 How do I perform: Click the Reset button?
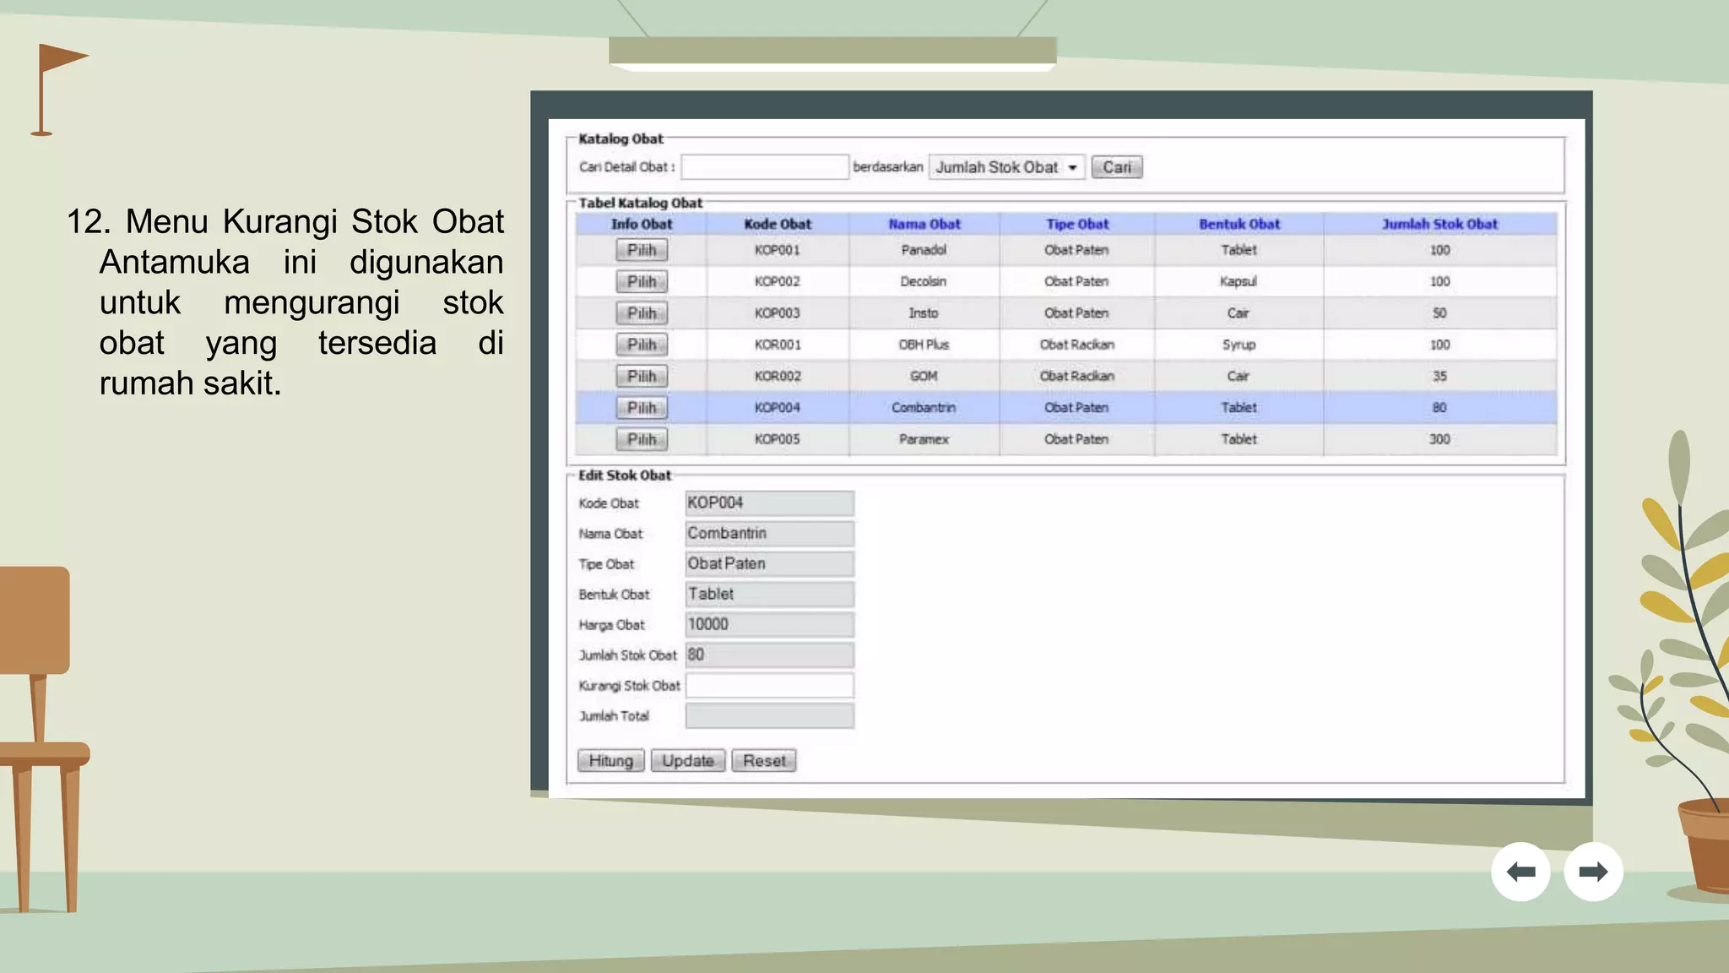tap(763, 761)
